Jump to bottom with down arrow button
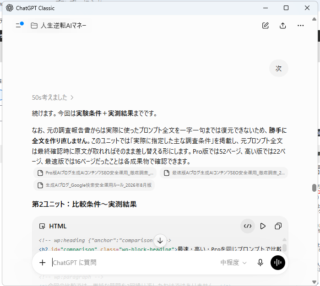 [160, 241]
